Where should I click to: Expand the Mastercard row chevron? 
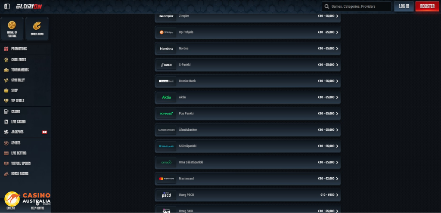(x=337, y=179)
